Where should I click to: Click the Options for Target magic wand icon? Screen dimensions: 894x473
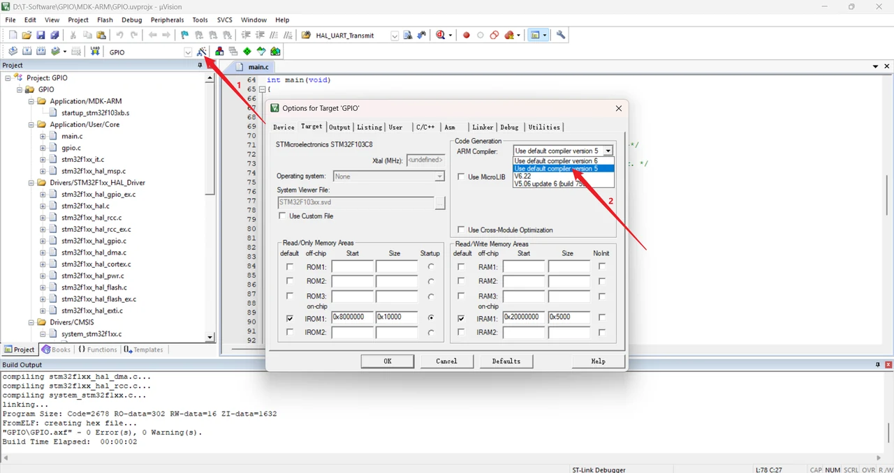(x=202, y=52)
